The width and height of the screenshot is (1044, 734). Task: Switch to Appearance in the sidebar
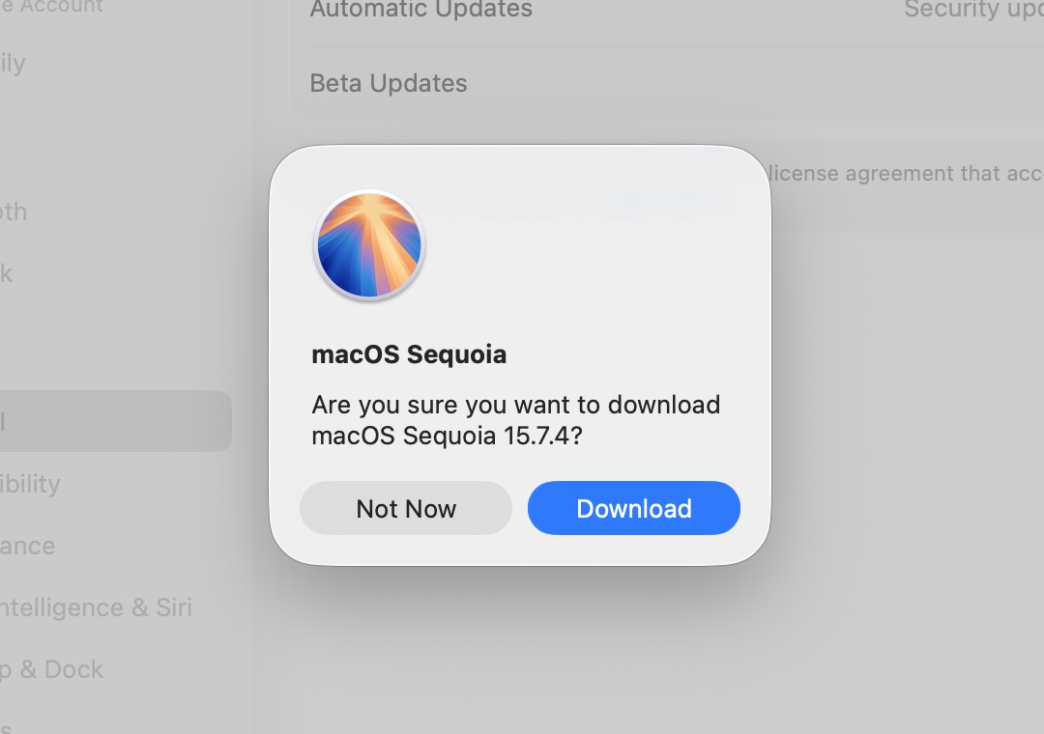(x=27, y=546)
